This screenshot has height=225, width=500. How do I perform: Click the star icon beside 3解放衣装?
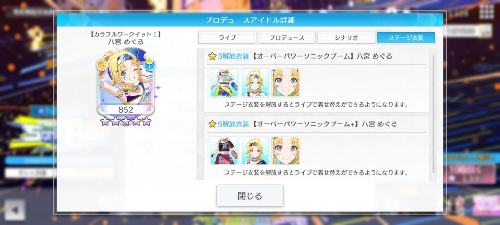pos(212,57)
